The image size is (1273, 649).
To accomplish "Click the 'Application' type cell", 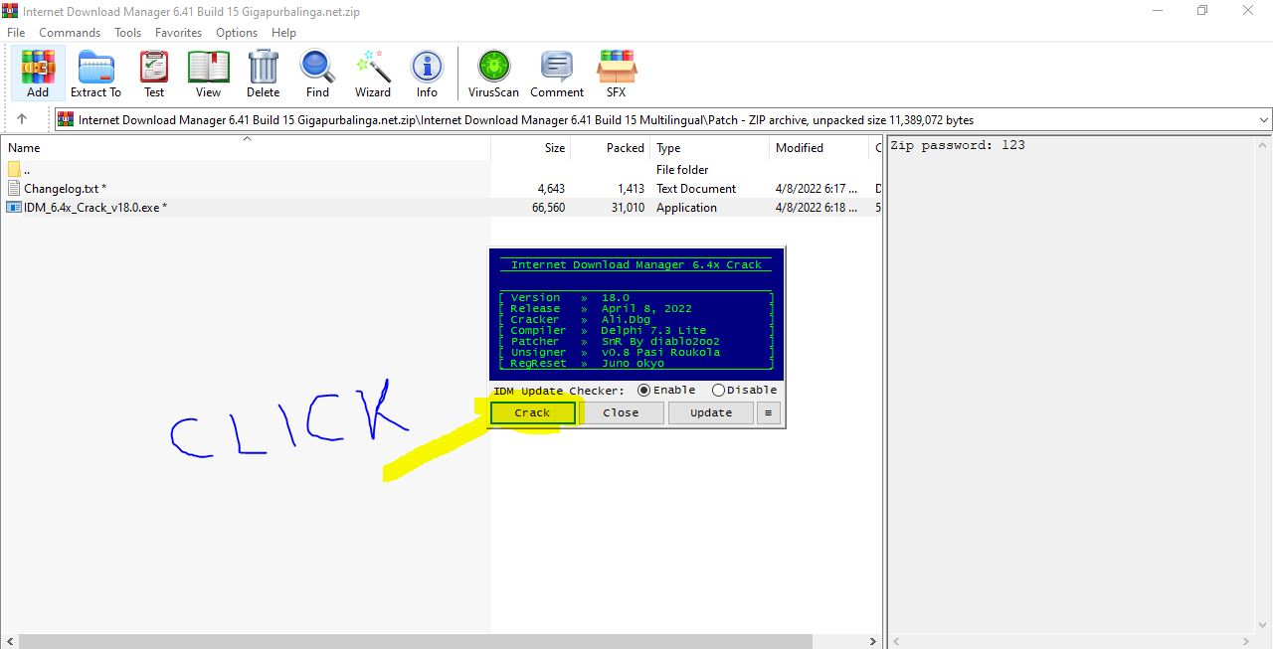I will coord(686,207).
